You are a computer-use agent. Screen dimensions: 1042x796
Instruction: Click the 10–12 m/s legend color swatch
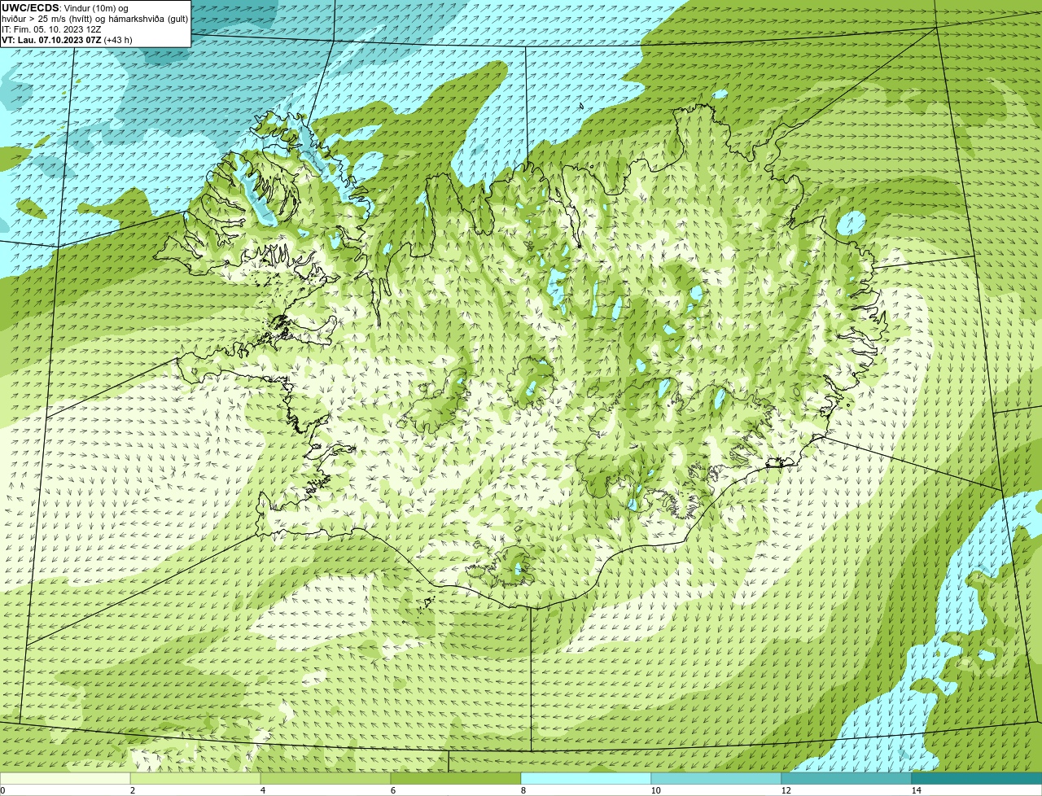point(716,778)
